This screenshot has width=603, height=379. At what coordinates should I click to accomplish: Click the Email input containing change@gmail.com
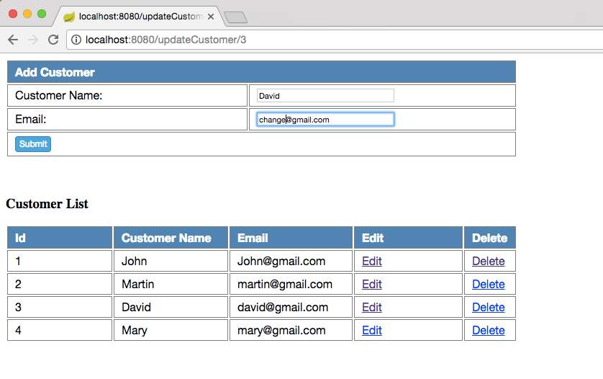(325, 120)
